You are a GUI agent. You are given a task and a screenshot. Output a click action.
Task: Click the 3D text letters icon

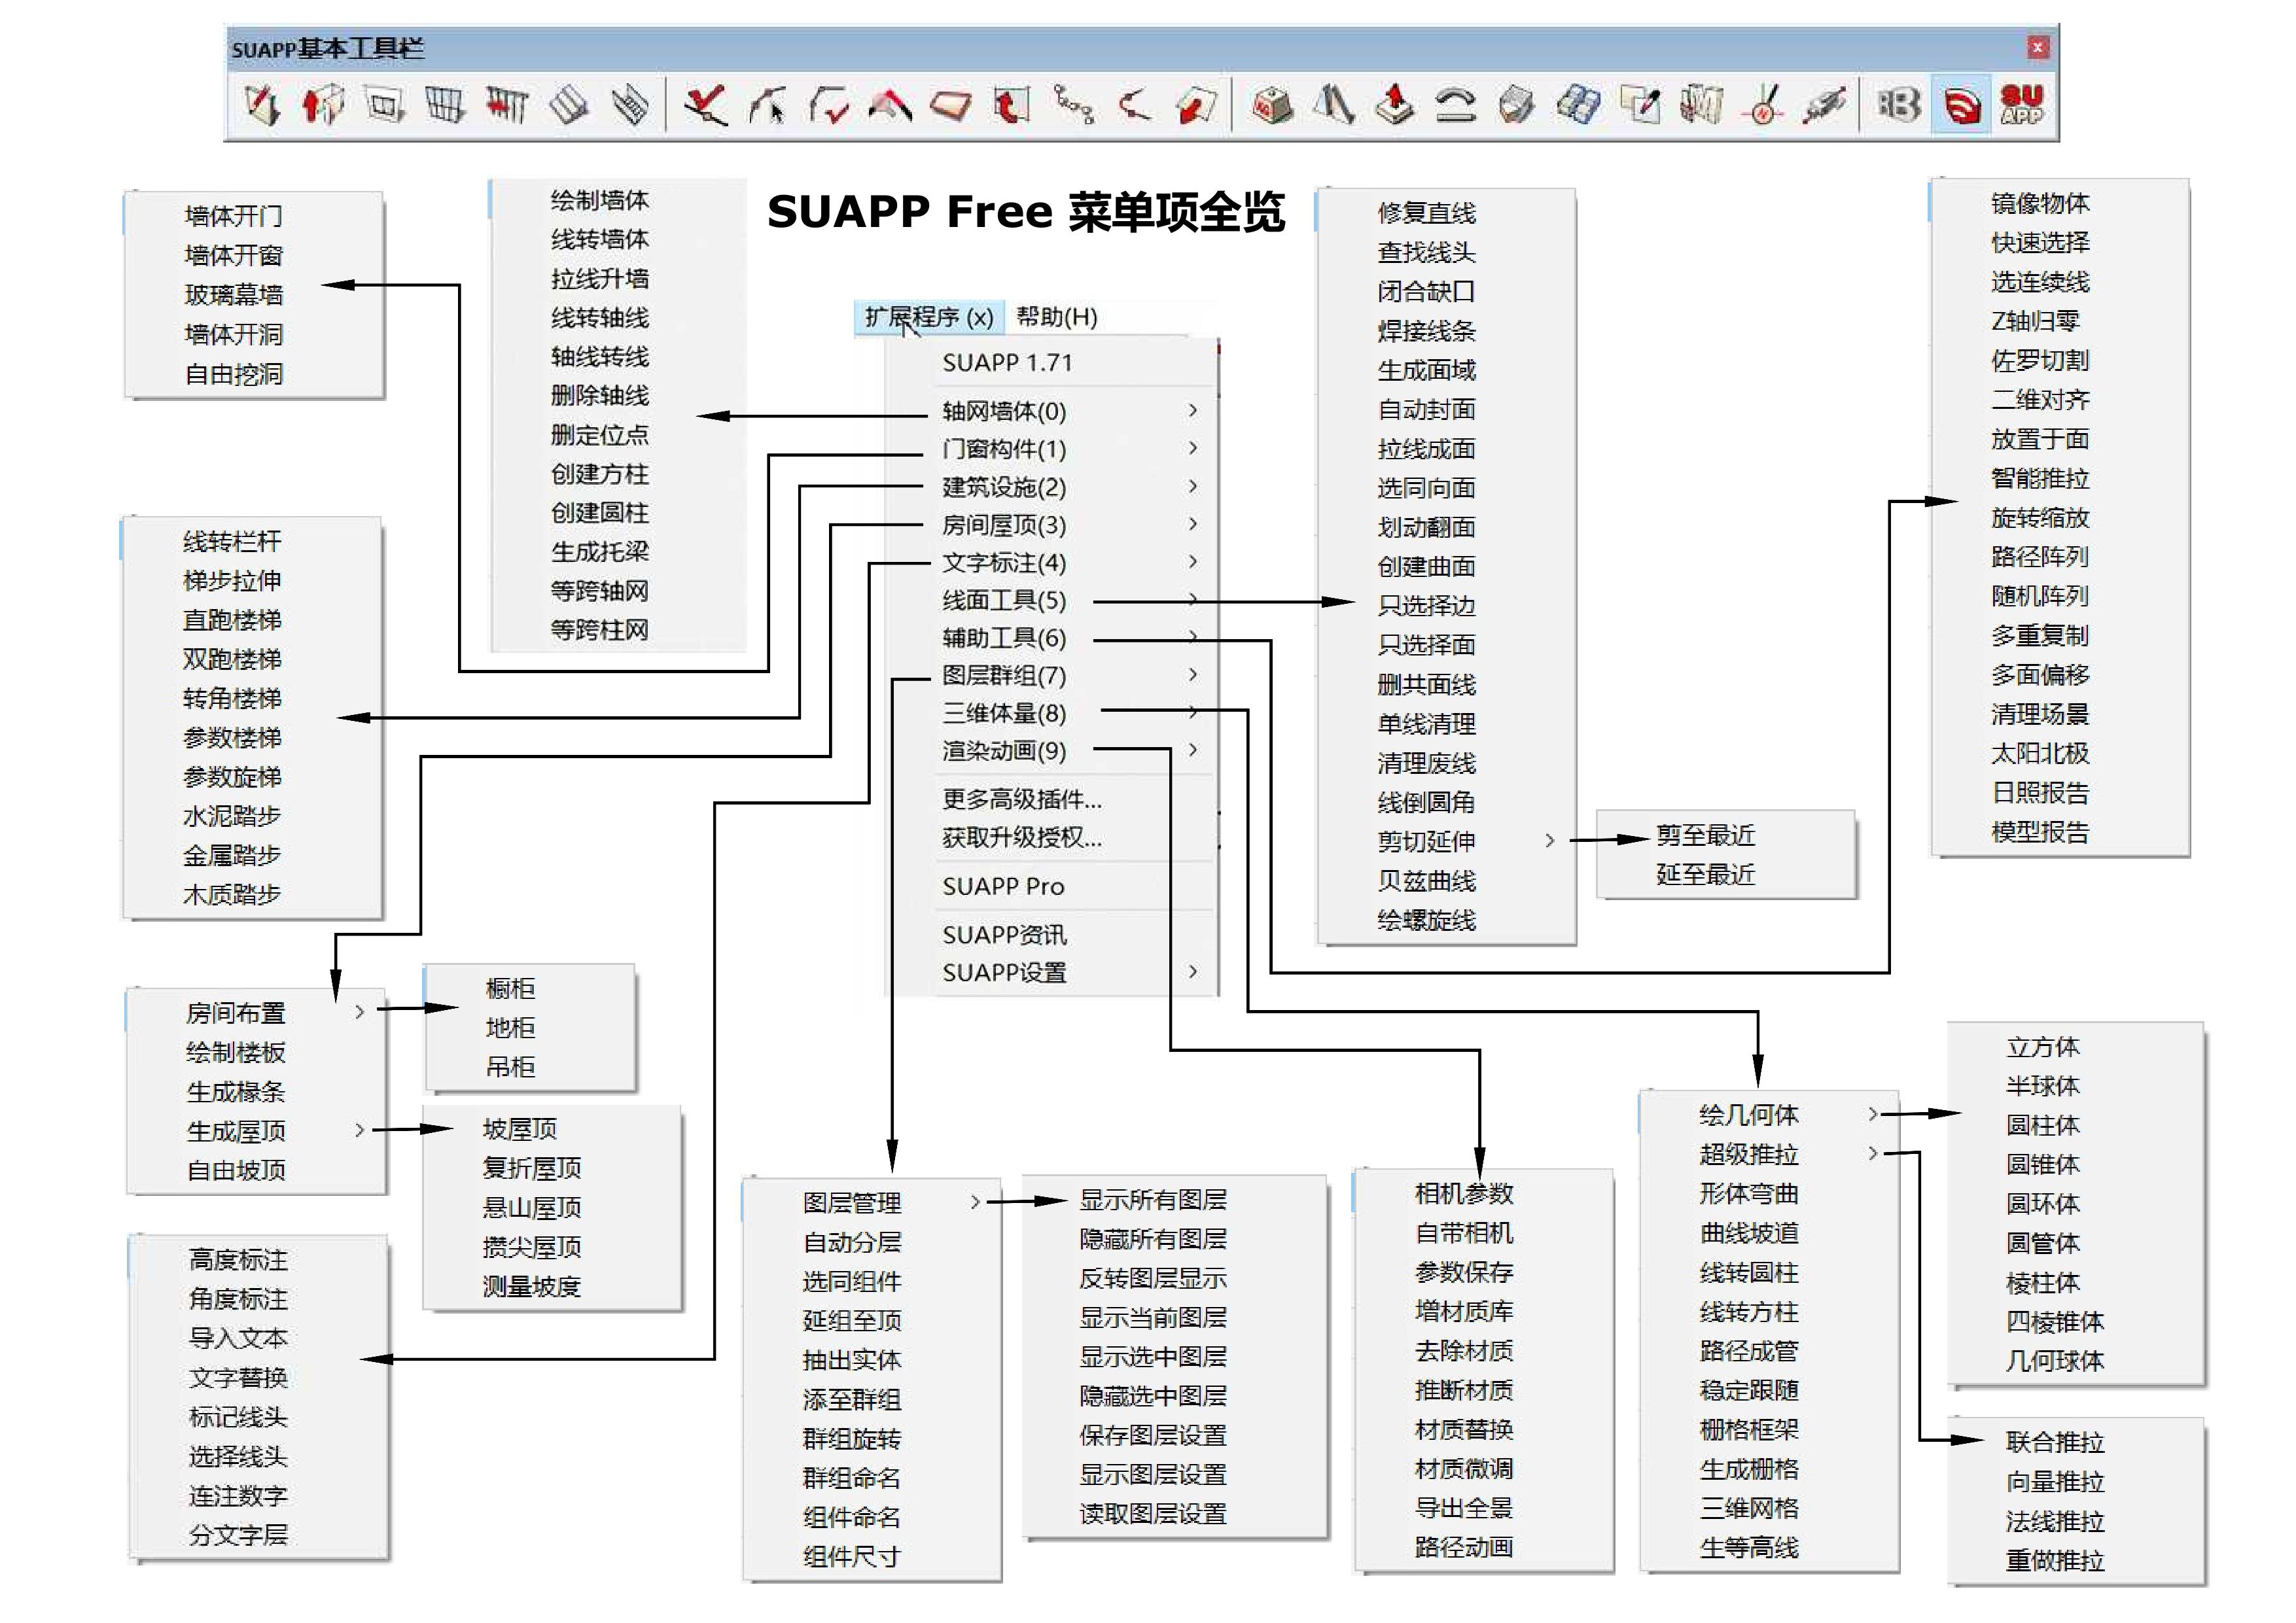click(1898, 104)
